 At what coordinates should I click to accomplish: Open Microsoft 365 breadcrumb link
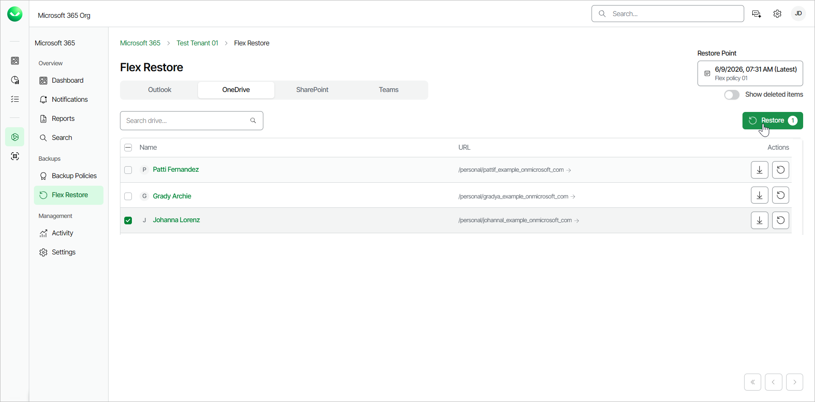(140, 43)
